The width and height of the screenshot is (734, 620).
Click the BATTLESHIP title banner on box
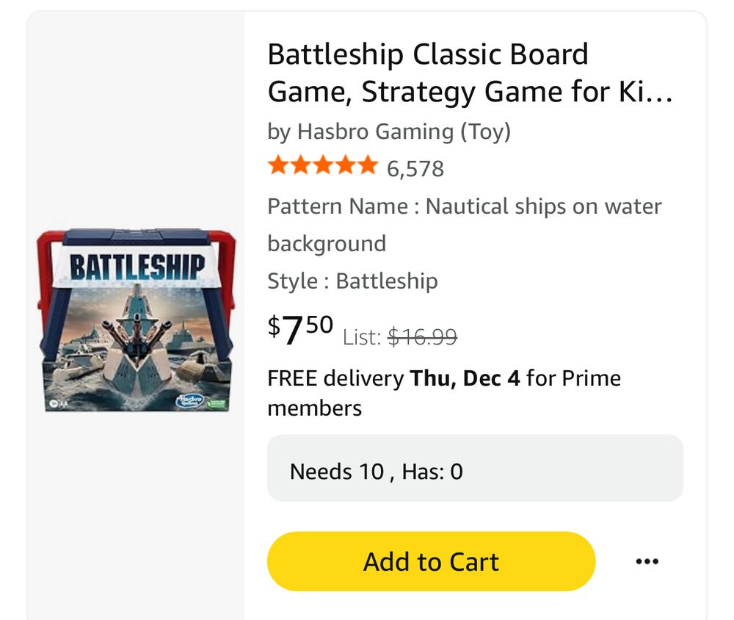pos(137,267)
